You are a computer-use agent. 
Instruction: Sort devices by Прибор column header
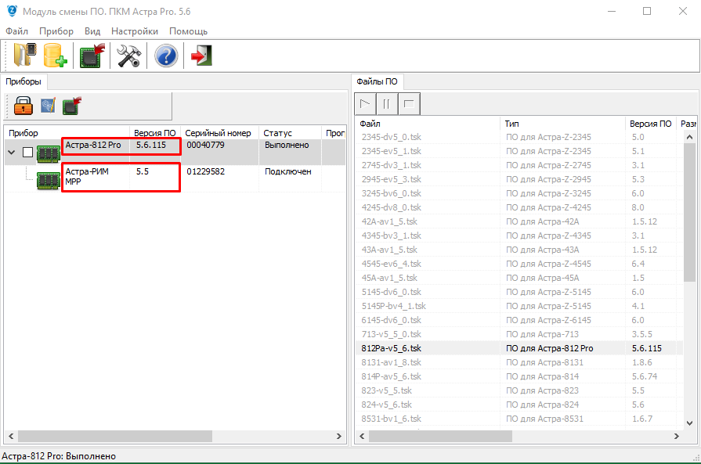[67, 133]
